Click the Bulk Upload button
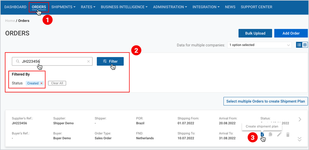 [255, 33]
